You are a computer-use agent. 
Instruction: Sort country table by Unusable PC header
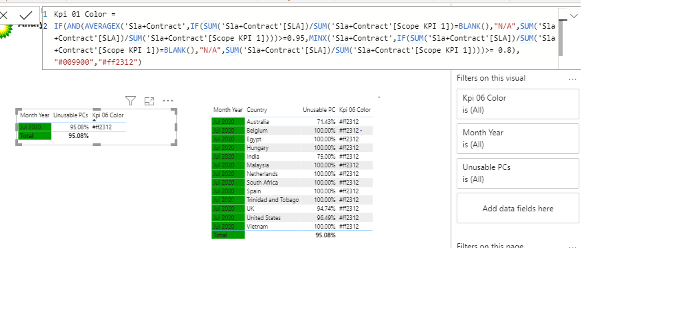319,110
